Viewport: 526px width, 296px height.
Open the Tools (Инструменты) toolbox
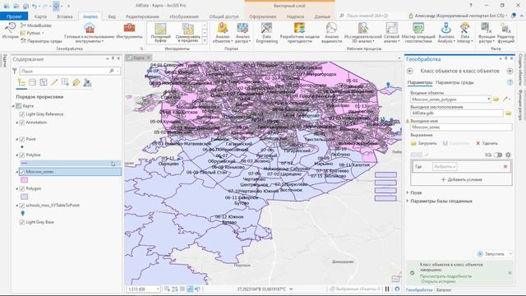129,31
